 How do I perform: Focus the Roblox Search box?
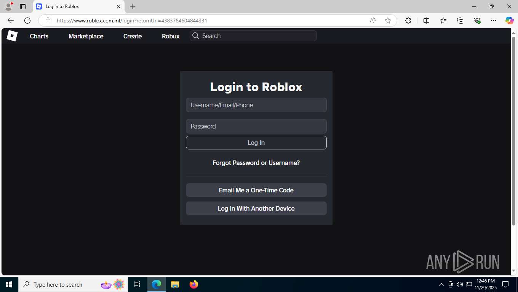point(253,36)
